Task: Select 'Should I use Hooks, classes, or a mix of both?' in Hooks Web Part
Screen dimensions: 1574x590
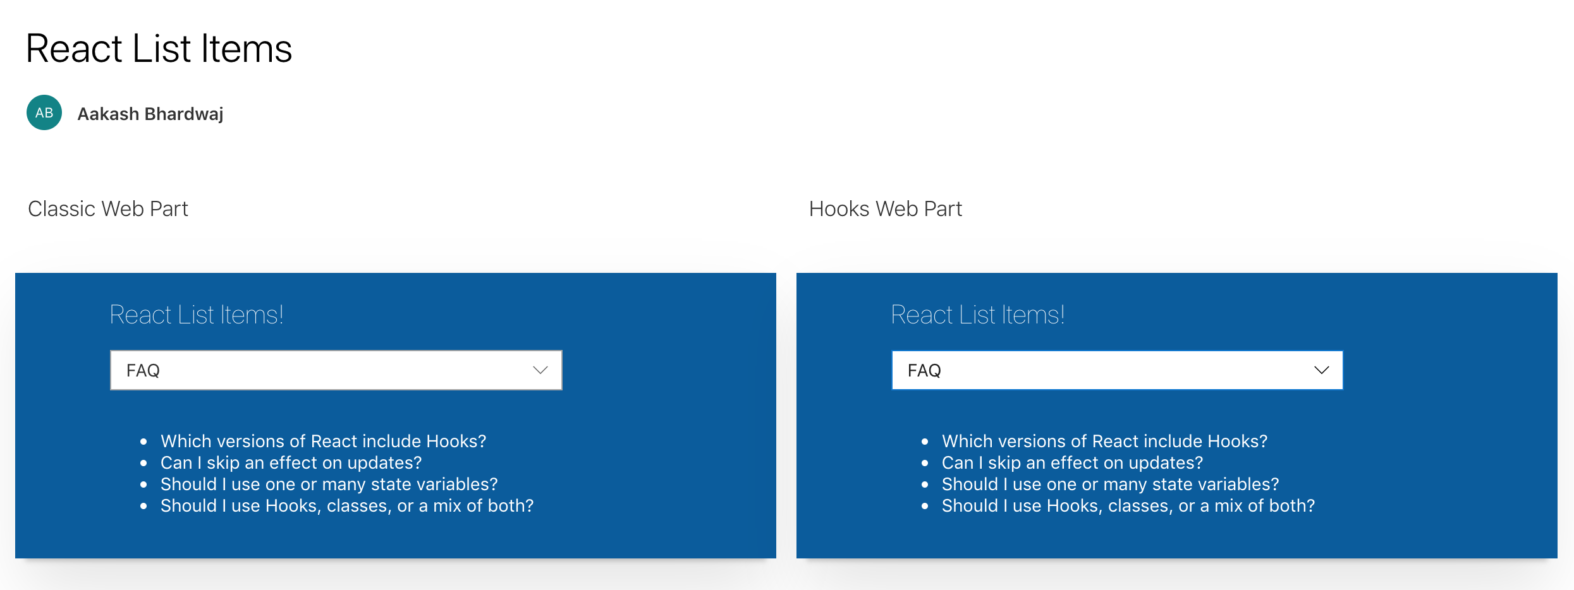Action: click(1128, 505)
